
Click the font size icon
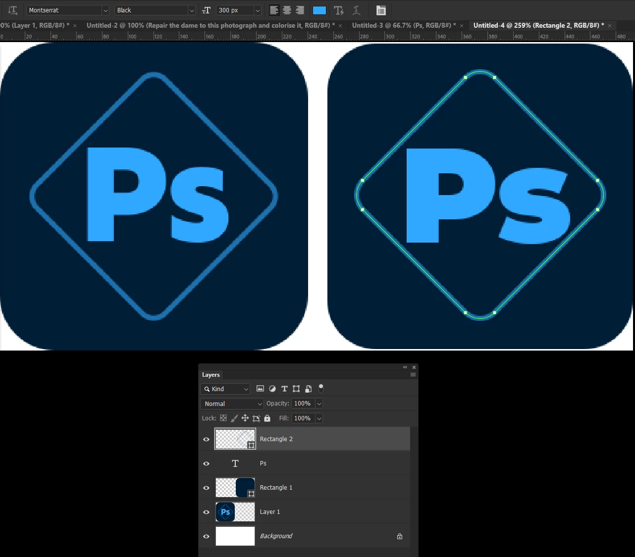pyautogui.click(x=207, y=10)
